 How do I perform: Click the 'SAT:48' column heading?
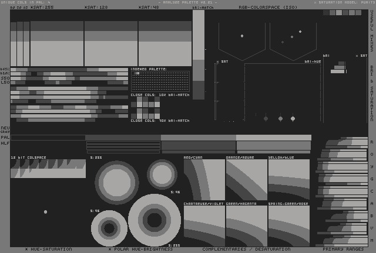point(149,7)
